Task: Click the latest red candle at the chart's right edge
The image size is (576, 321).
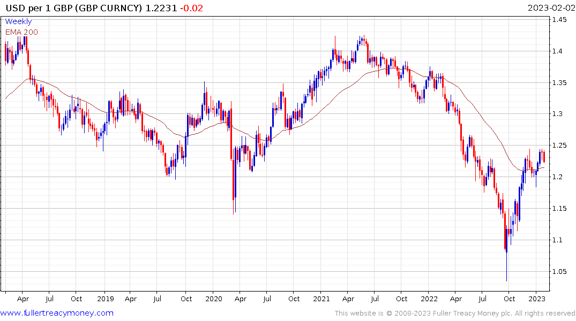Action: (544, 157)
